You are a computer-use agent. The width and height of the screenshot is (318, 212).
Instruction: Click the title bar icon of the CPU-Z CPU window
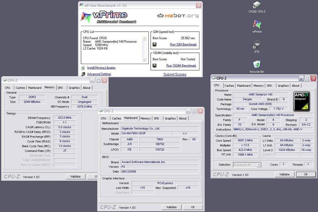coord(214,78)
